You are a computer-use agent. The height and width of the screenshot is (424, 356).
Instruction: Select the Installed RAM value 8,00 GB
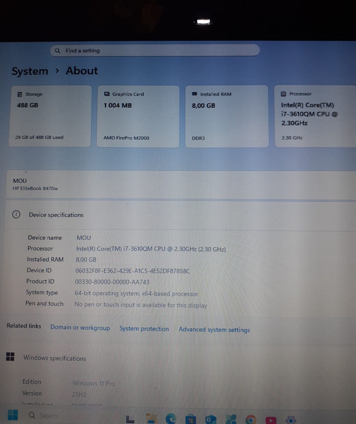tap(86, 260)
